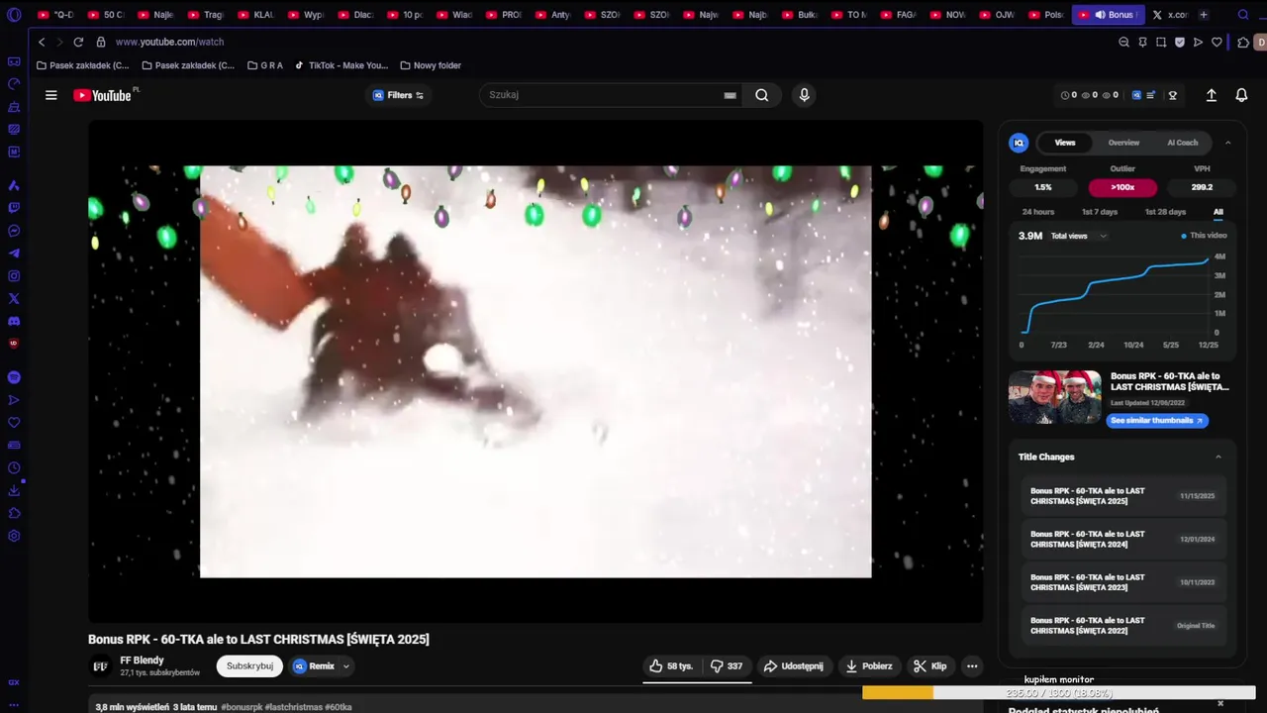Dislike the video showing 337
The height and width of the screenshot is (713, 1267).
(x=727, y=666)
